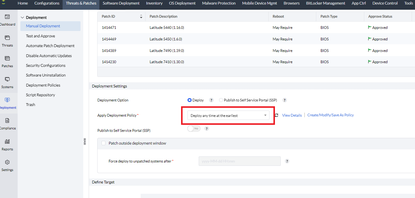
Task: Collapse the Deployment tree section
Action: [x=22, y=18]
